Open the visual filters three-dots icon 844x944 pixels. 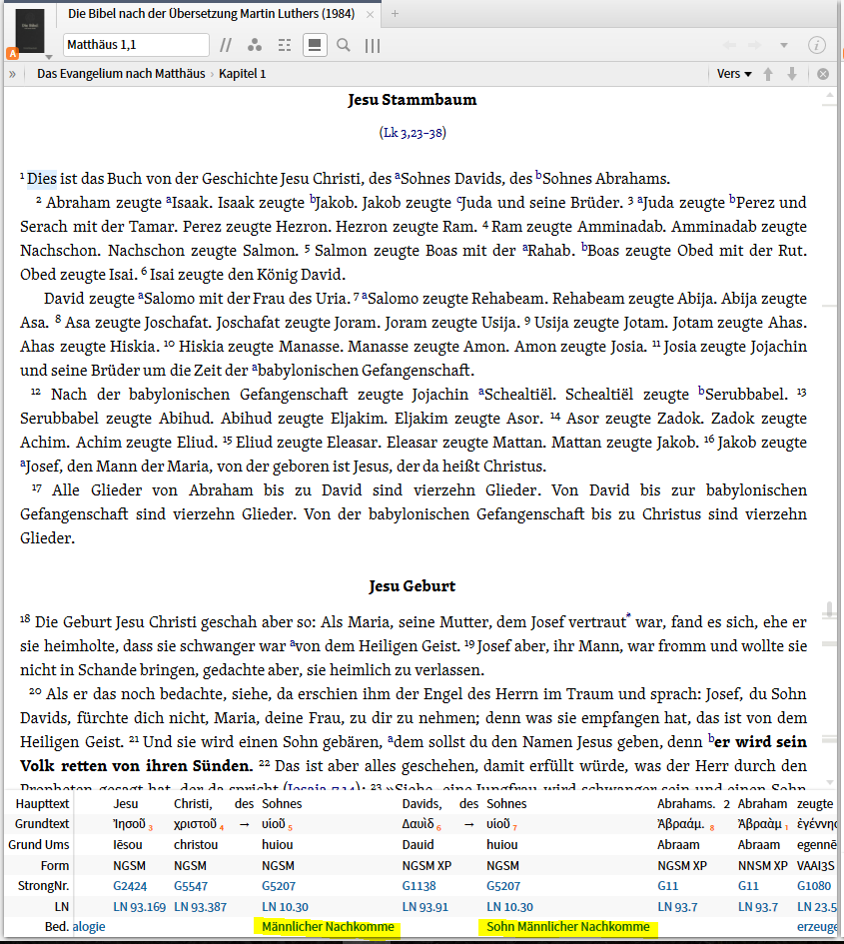255,45
